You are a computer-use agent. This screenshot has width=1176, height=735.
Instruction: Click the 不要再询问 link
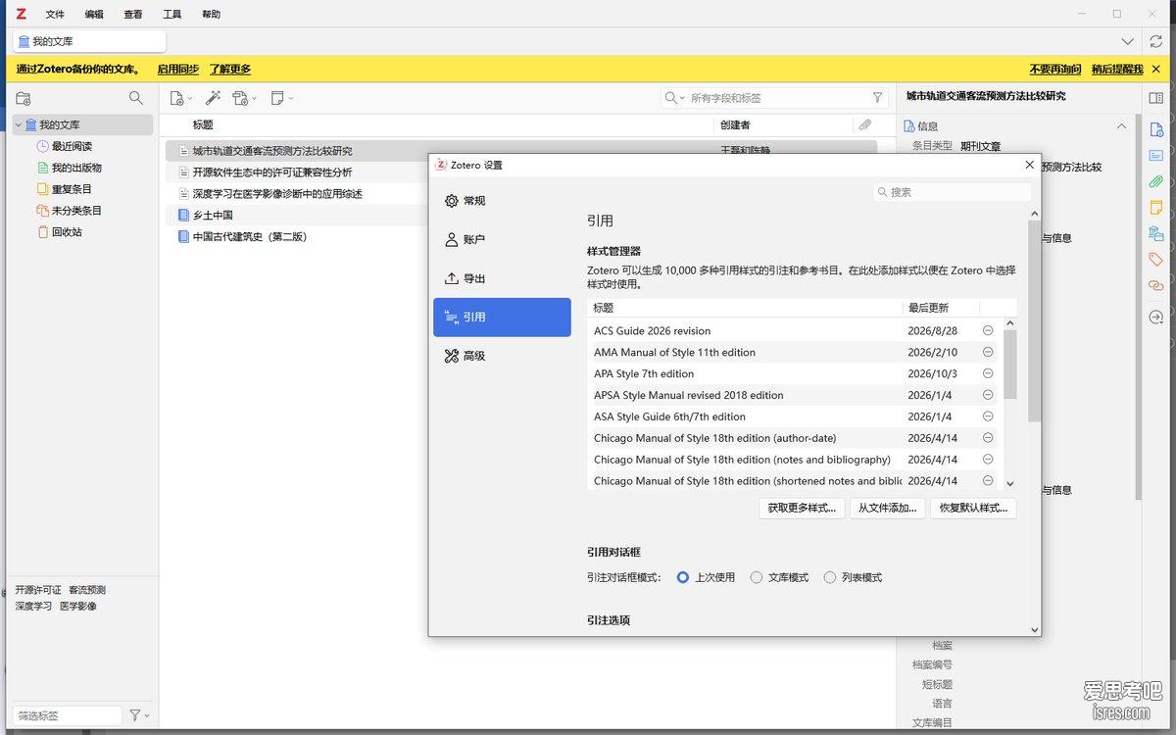tap(1055, 69)
